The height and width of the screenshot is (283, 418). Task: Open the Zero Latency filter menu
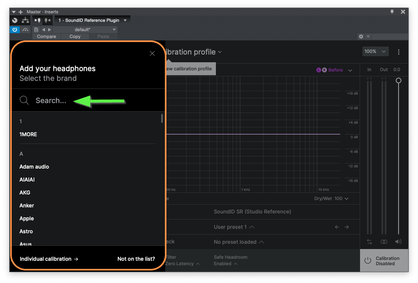tap(182, 264)
